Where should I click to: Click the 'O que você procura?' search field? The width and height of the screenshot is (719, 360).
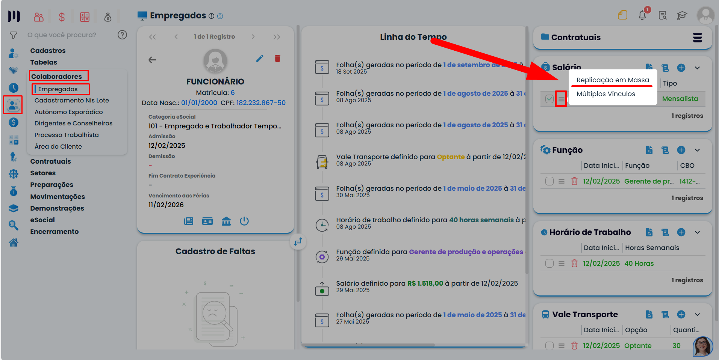click(62, 35)
